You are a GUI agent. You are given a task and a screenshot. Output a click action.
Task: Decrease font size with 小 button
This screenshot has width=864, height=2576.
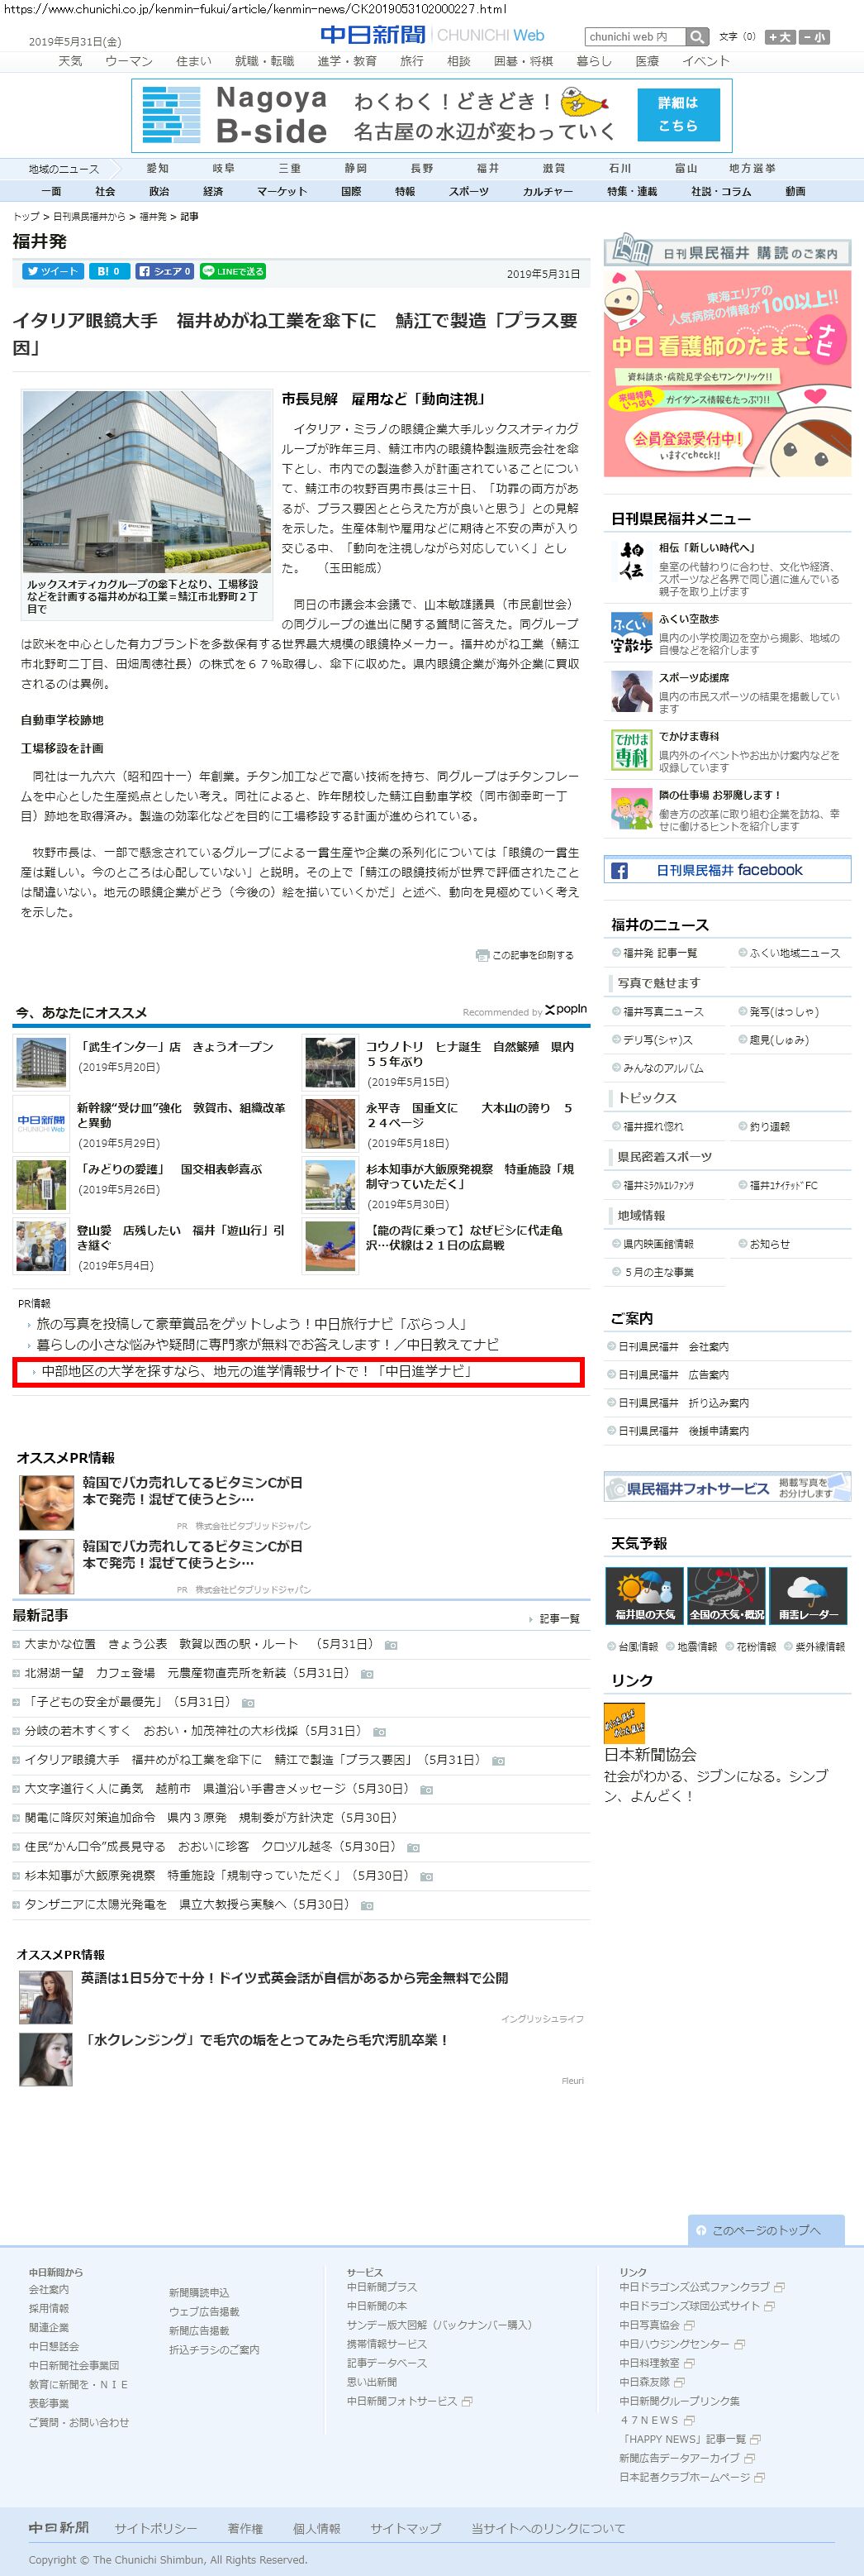tap(814, 37)
